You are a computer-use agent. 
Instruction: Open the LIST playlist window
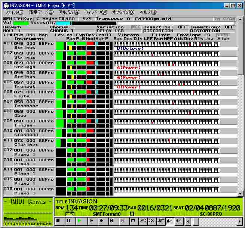(x=161, y=221)
